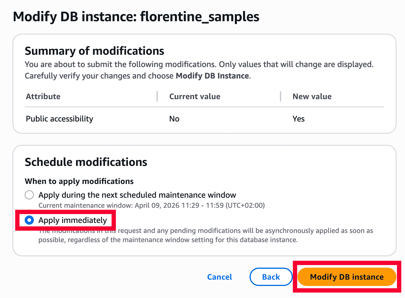
Task: Click the new value "Yes" cell
Action: pos(298,119)
